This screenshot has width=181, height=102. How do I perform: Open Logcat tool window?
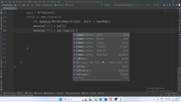click(60, 93)
